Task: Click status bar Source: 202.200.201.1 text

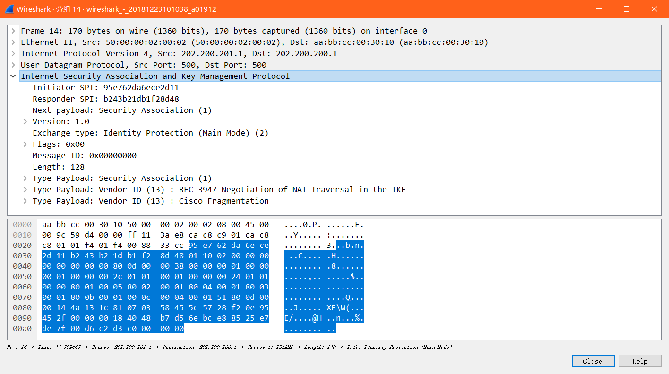Action: [121, 347]
